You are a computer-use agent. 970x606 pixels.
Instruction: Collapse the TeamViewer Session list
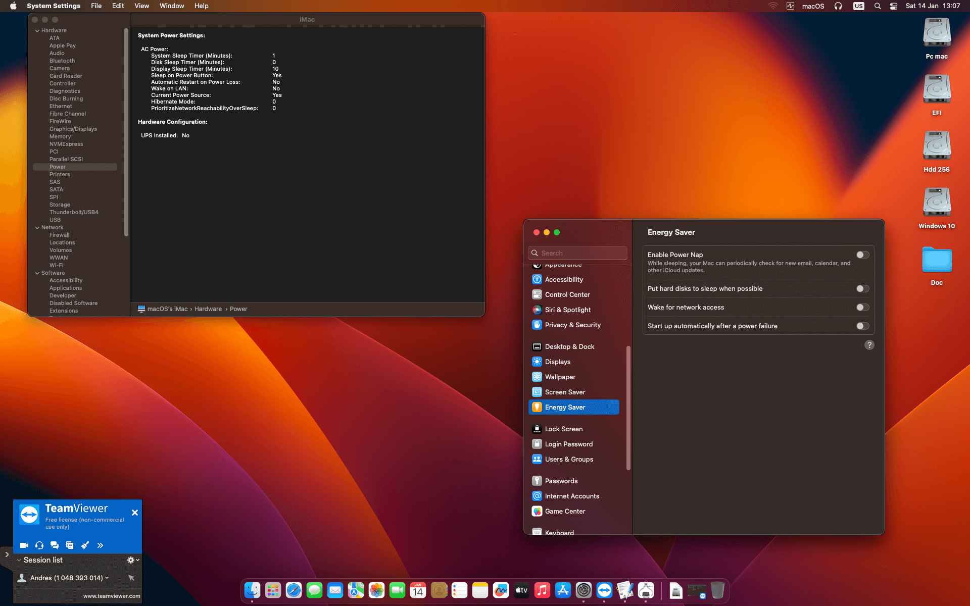click(19, 560)
